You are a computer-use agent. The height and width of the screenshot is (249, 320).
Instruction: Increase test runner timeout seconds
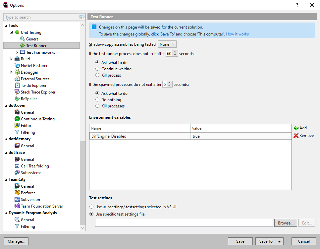pos(175,52)
